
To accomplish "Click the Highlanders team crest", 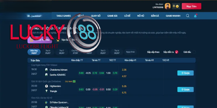I will 46,86.
